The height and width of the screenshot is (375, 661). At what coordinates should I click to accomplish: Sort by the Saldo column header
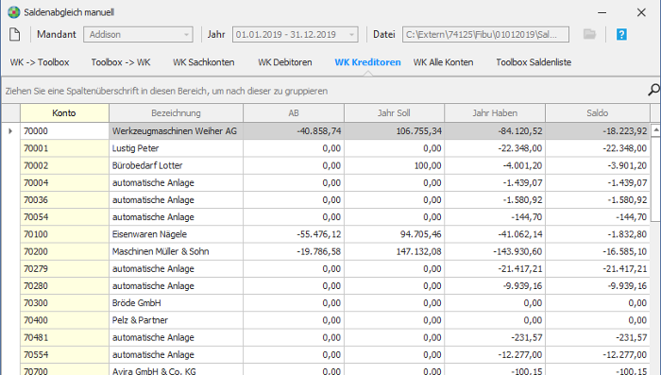(598, 113)
